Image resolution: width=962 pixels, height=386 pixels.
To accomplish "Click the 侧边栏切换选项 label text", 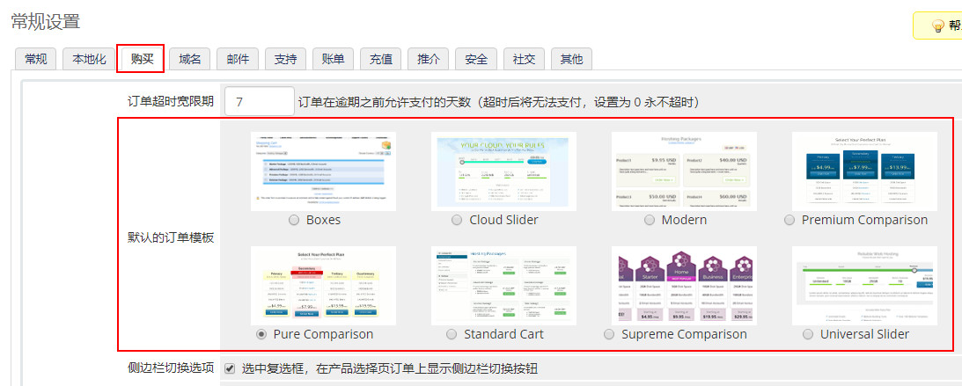I will (171, 368).
